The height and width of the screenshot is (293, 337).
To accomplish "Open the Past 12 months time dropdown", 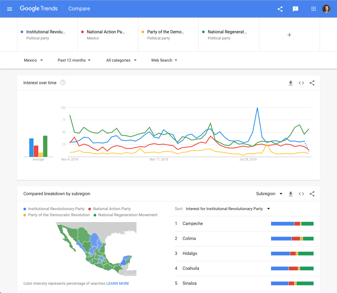I will point(74,60).
